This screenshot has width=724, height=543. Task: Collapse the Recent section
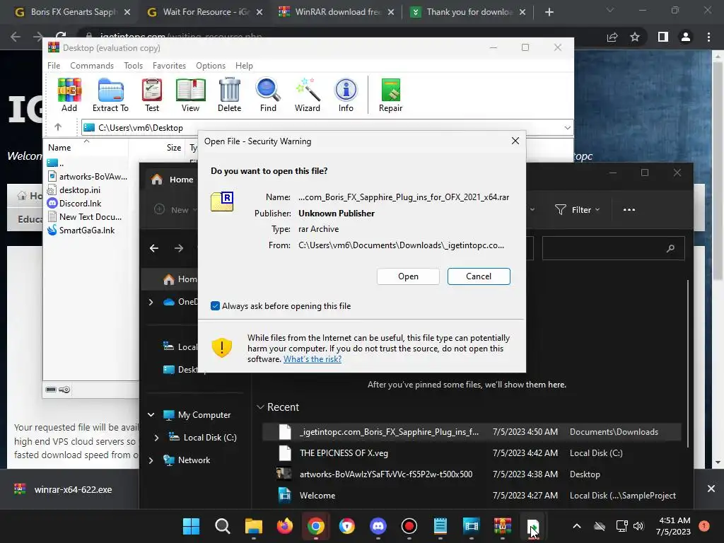pyautogui.click(x=260, y=407)
